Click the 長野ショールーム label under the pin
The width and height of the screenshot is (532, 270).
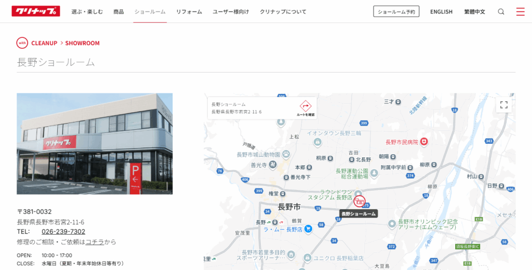pyautogui.click(x=358, y=214)
